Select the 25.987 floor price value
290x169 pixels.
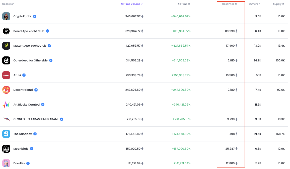(230, 149)
